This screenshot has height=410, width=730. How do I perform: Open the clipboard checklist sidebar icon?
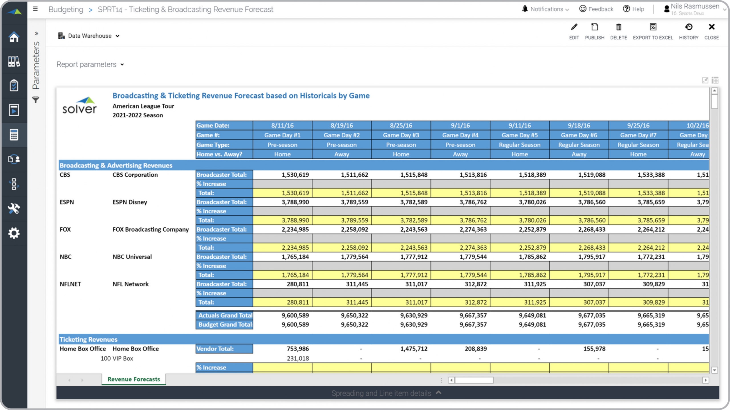(14, 85)
